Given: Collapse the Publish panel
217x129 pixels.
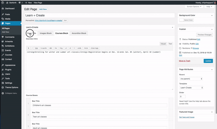Looking at the screenshot, I should [x=212, y=29].
